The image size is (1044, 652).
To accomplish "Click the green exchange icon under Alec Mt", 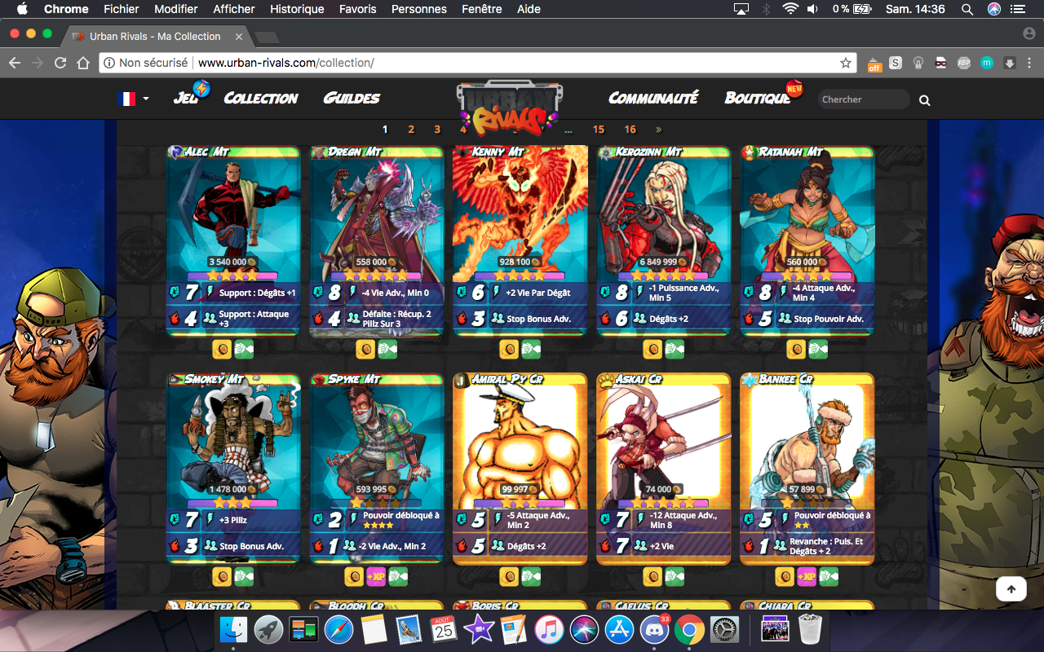I will (x=244, y=349).
